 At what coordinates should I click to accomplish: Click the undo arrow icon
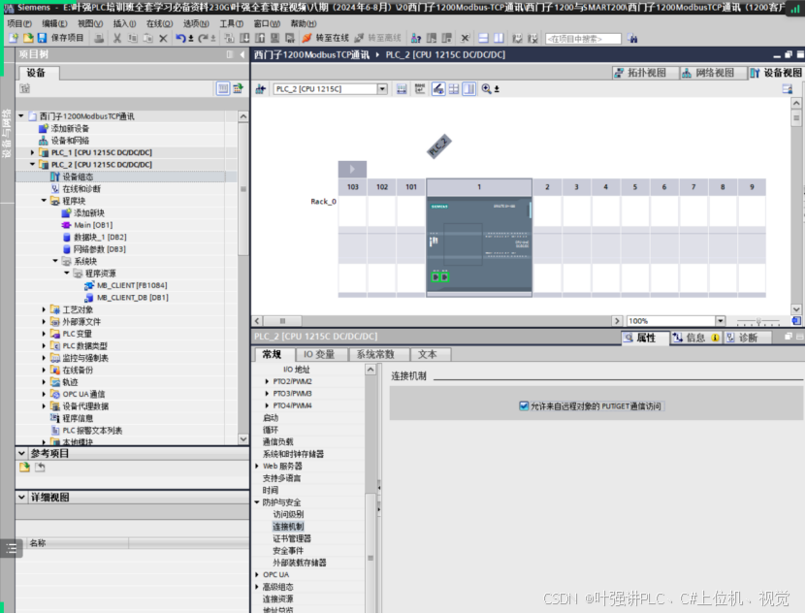(x=181, y=38)
